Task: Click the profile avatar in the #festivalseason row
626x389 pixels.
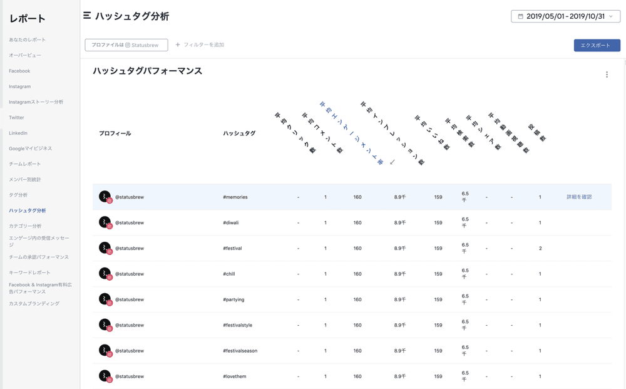Action: point(105,351)
